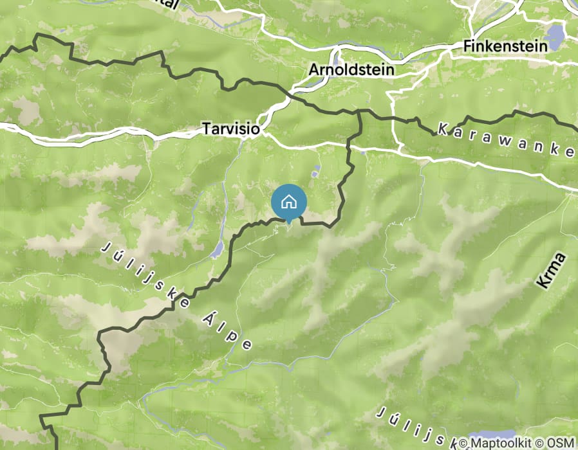578x450 pixels.
Task: Select the Finkenstein town label
Action: [505, 46]
